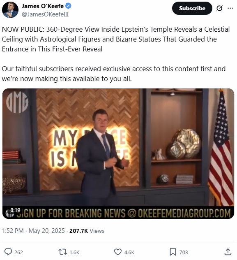
Task: Open James O'Keefe's profile avatar
Action: (x=10, y=10)
